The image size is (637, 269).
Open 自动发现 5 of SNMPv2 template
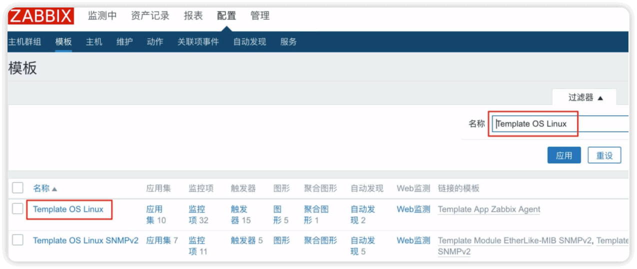[363, 246]
